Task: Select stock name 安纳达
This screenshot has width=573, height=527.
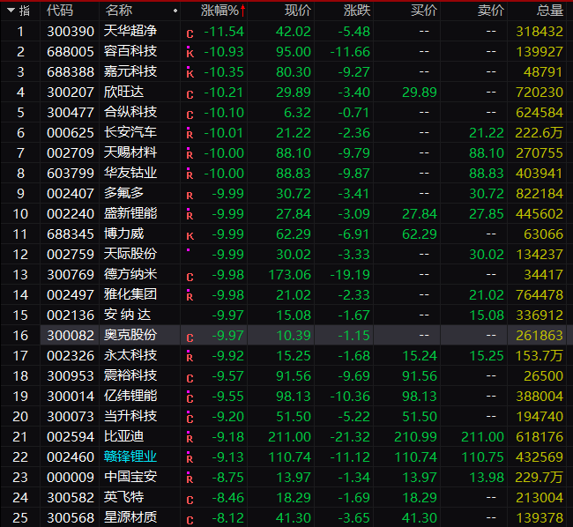Action: coord(127,315)
